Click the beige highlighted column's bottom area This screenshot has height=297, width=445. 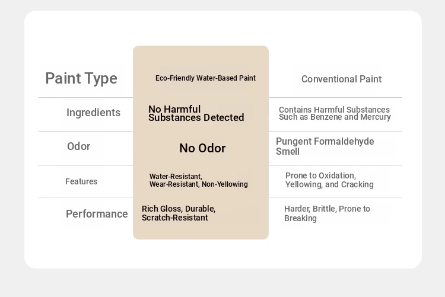click(x=201, y=231)
